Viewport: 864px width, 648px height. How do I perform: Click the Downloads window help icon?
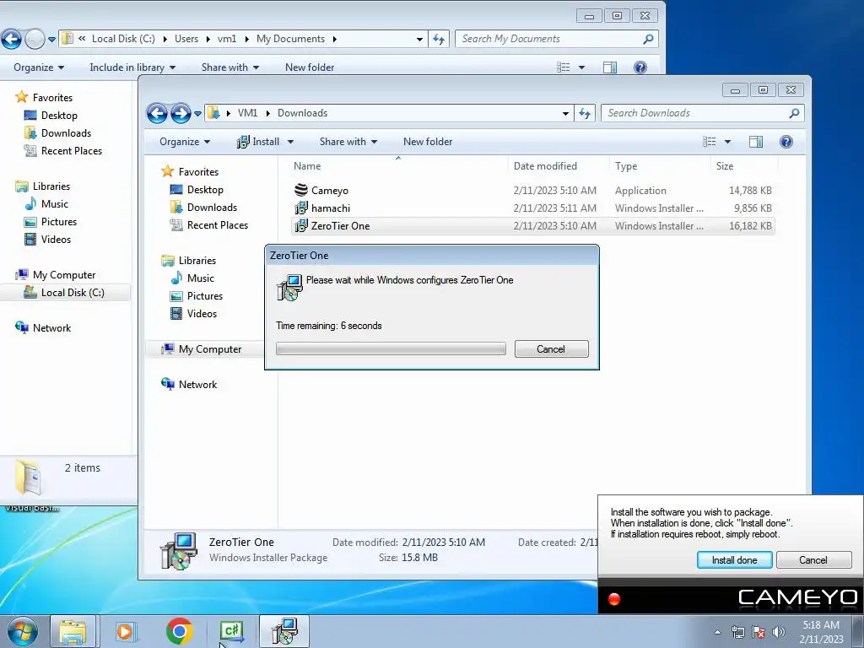786,142
